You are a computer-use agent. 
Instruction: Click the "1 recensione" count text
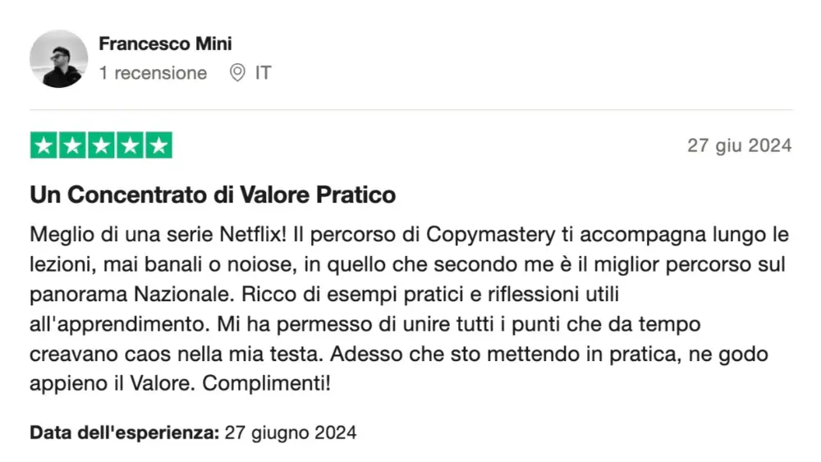153,73
